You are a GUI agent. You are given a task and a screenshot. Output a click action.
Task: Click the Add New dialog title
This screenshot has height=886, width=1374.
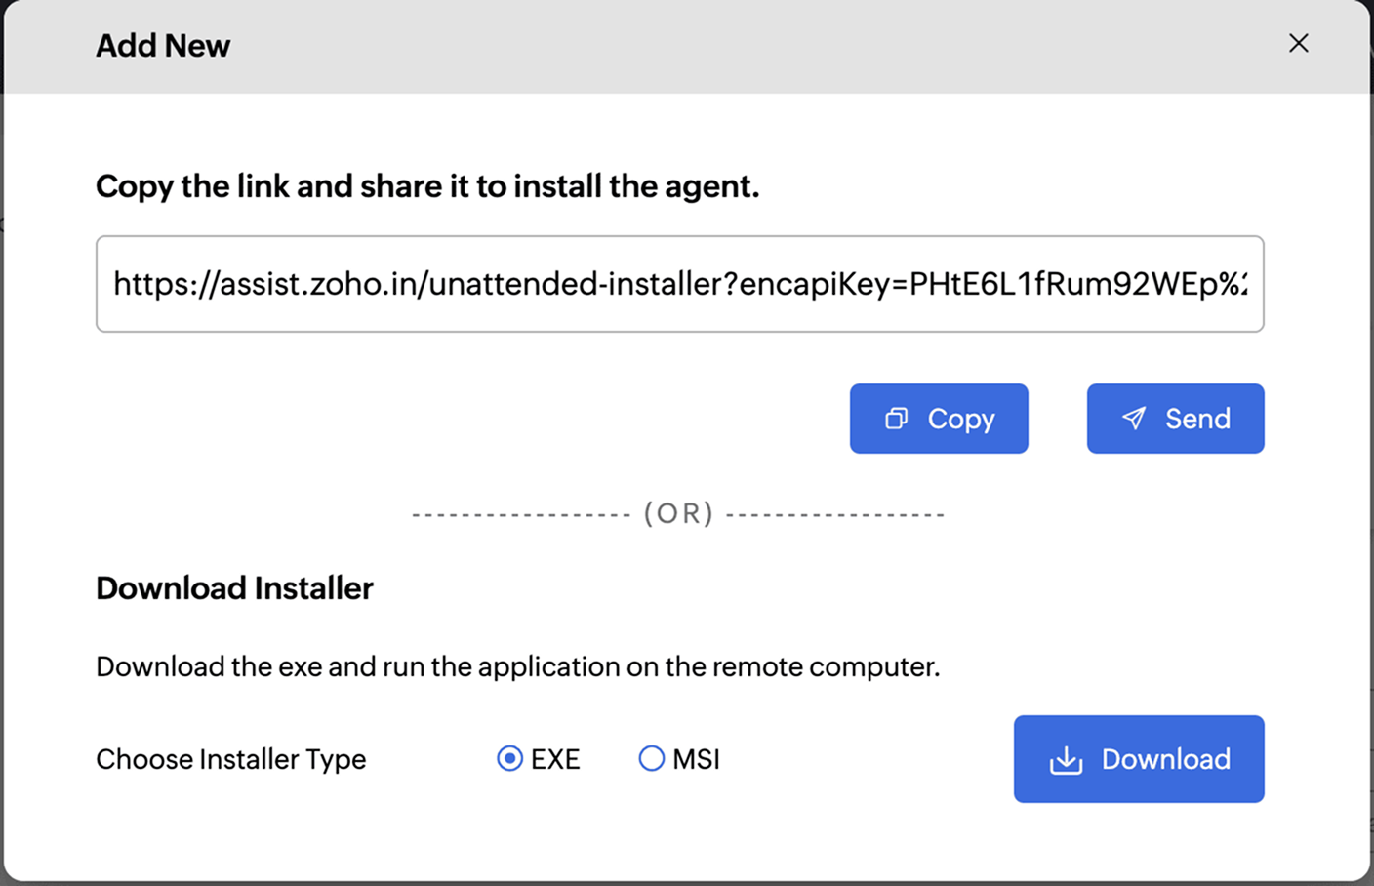point(163,46)
